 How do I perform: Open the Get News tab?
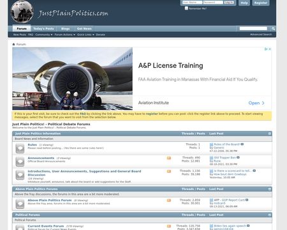tap(84, 29)
